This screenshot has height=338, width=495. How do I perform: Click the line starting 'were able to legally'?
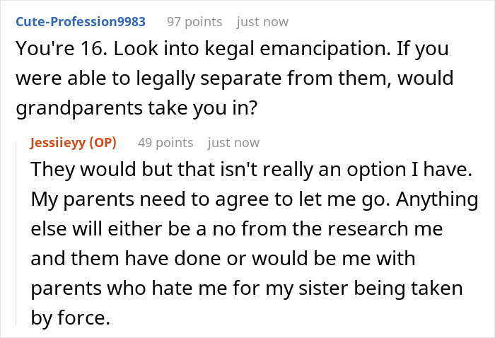click(x=234, y=78)
